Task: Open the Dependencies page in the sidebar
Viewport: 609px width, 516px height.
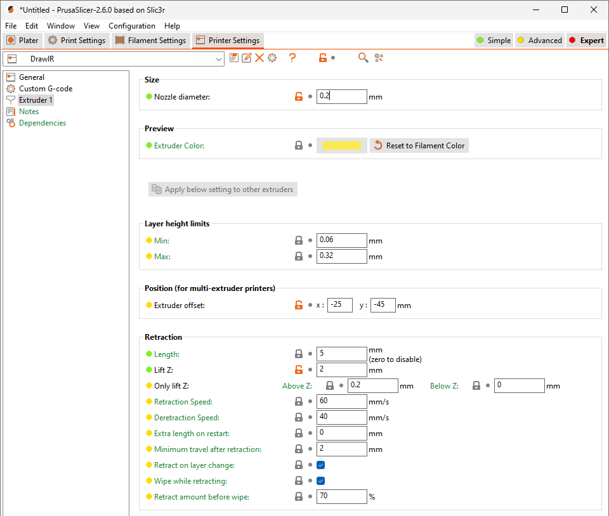Action: (x=42, y=123)
